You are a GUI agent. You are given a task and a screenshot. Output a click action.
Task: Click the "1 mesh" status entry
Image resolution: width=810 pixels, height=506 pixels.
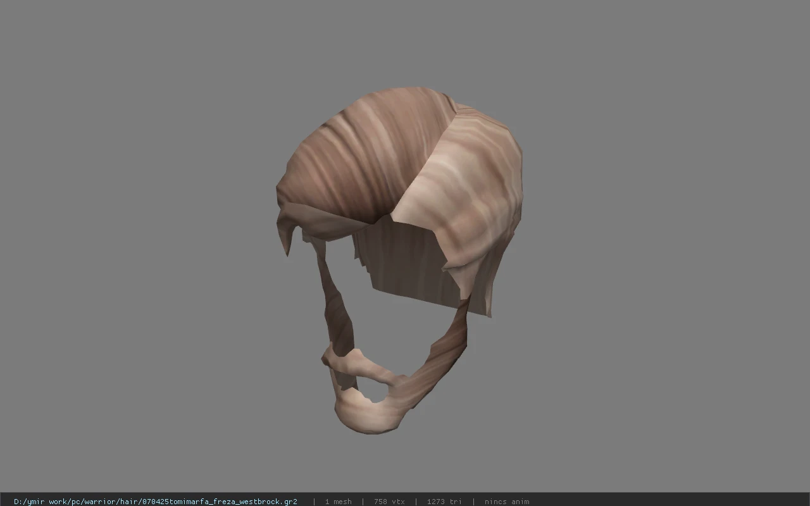pos(338,502)
